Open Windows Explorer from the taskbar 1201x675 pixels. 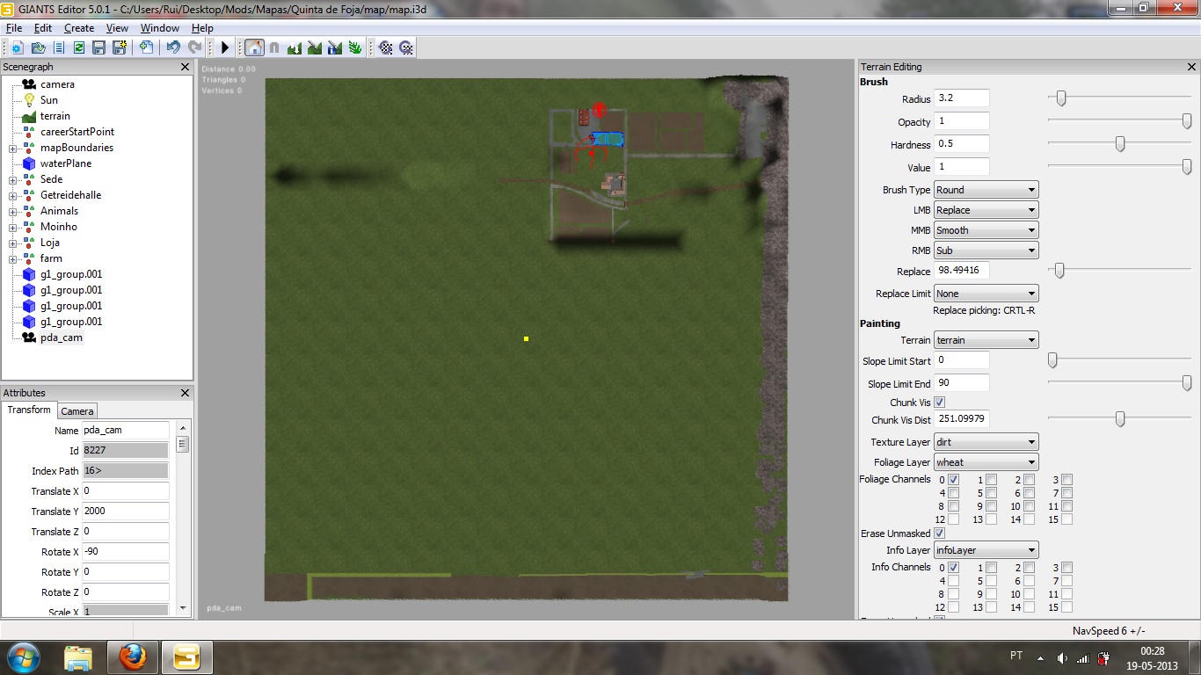coord(78,657)
